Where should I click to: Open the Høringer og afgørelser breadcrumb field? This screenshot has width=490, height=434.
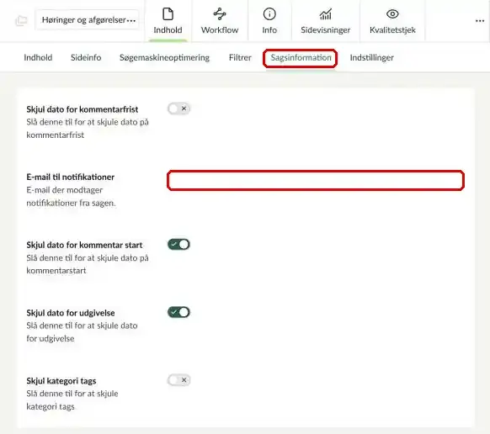click(87, 20)
